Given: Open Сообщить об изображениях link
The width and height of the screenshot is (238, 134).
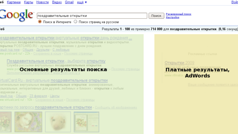Looking at the screenshot, I should point(116,108).
